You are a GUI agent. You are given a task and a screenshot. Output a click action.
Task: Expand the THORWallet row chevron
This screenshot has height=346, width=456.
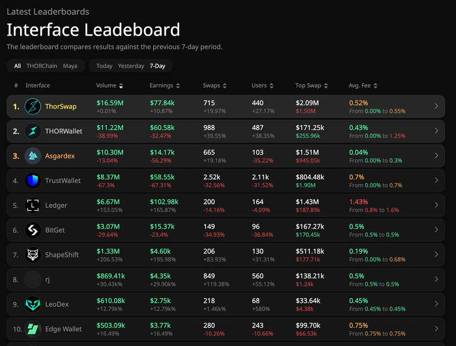pos(436,131)
